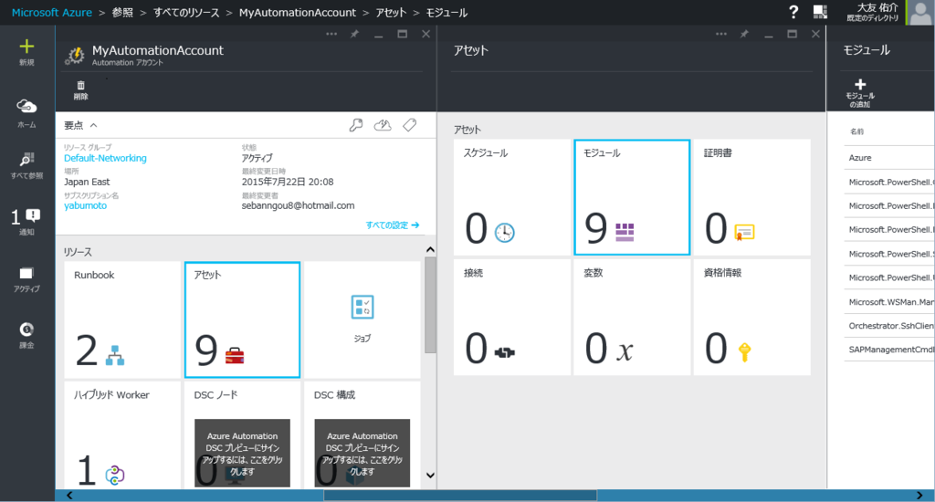Click Browse (参照) in the breadcrumb

tap(122, 13)
